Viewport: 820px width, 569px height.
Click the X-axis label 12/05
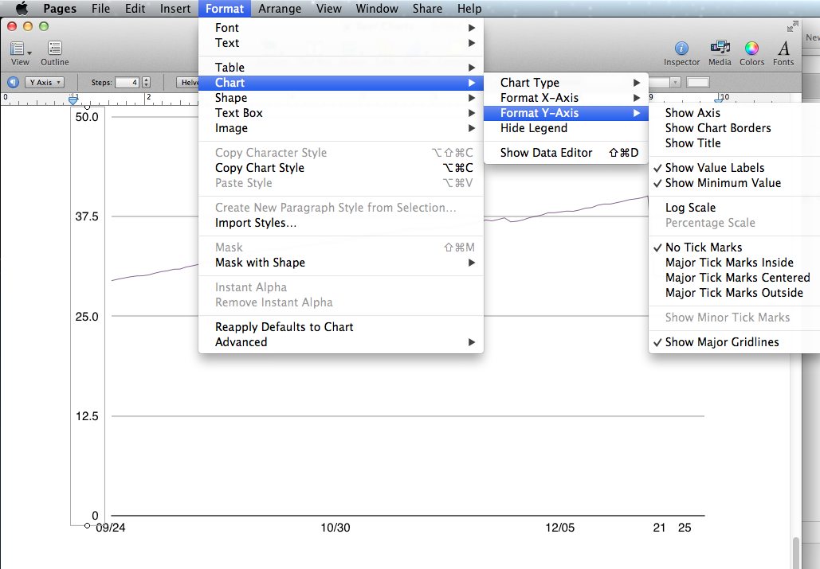[x=559, y=528]
